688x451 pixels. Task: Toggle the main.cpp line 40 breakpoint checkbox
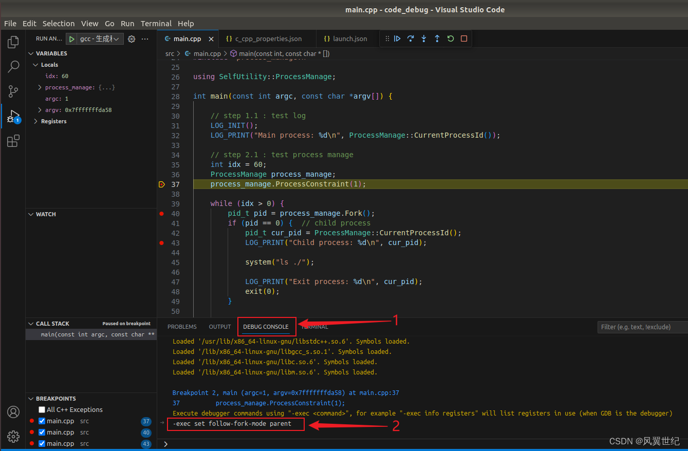pyautogui.click(x=42, y=433)
